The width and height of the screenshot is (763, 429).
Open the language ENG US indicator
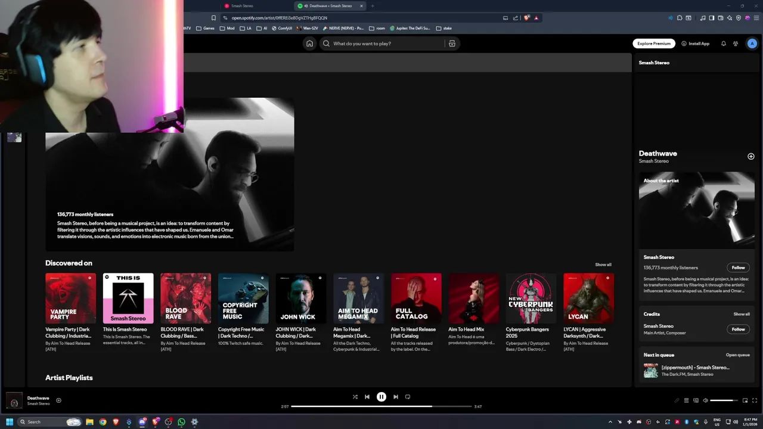click(x=717, y=422)
